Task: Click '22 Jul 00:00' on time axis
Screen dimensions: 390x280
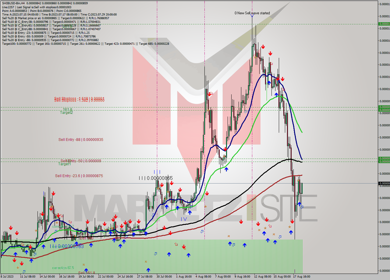Action: 106,277
